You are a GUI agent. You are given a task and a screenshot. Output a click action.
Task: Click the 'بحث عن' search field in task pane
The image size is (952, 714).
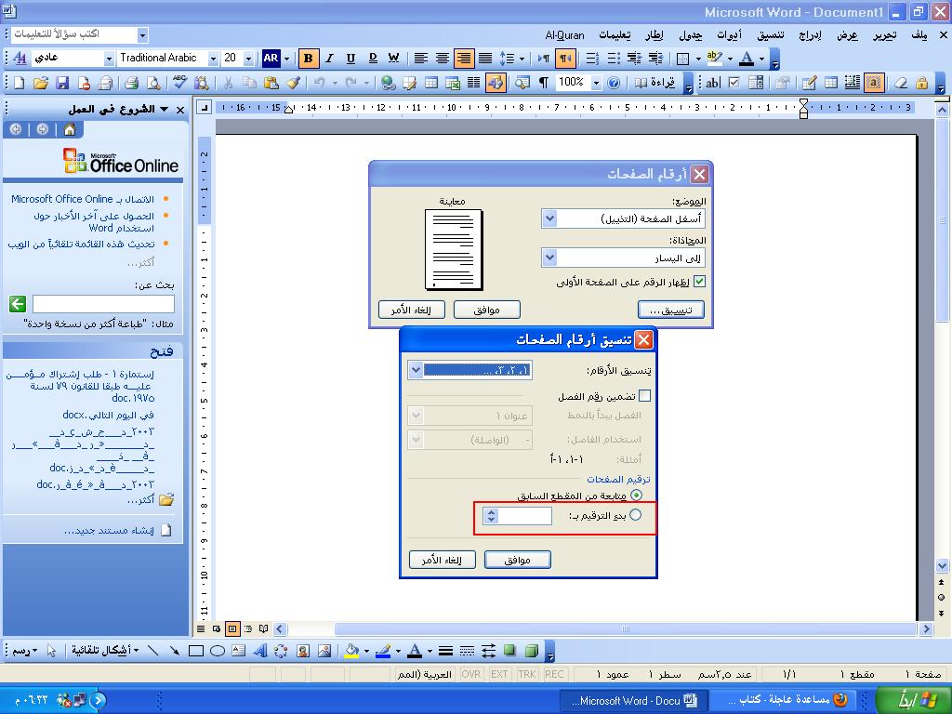pos(103,304)
